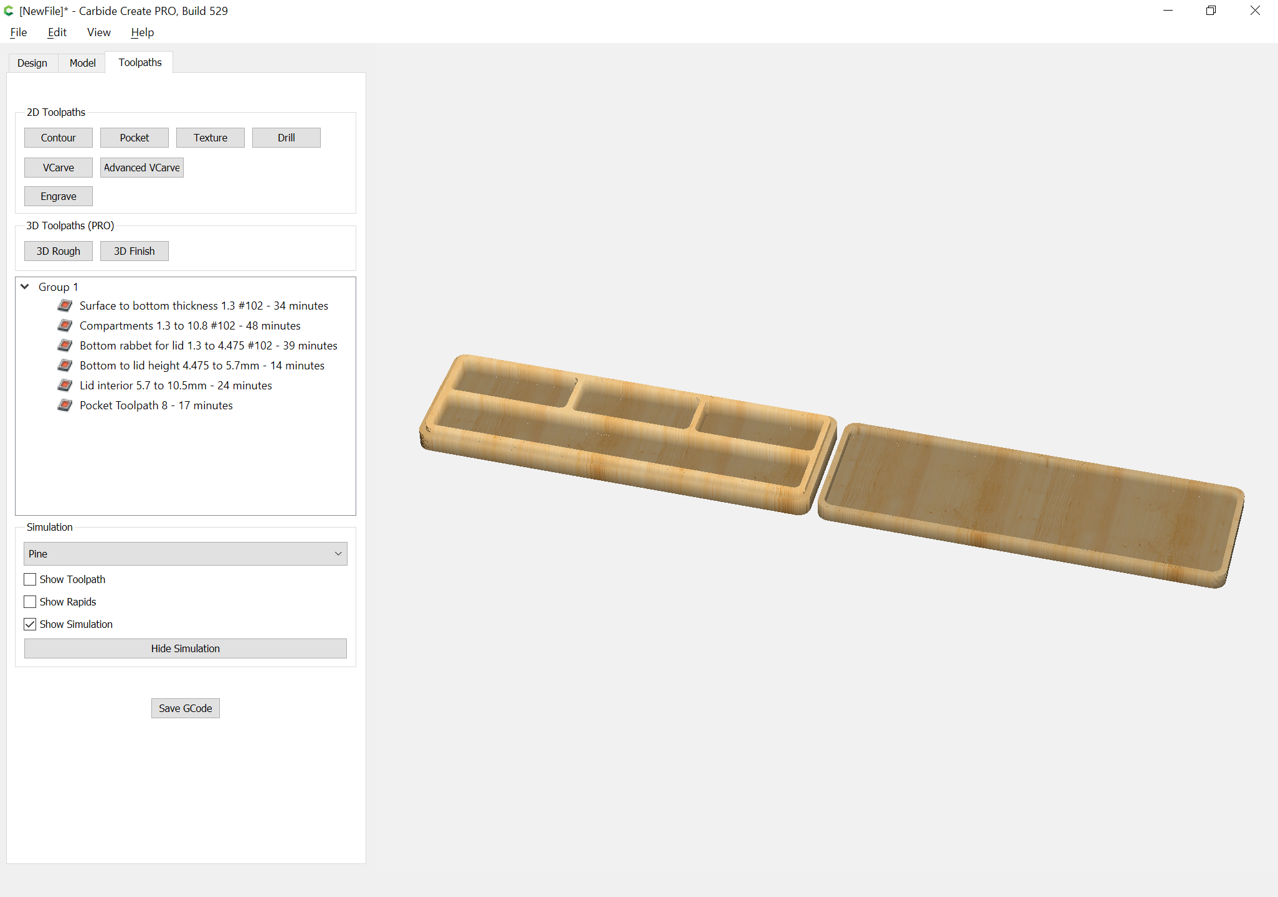Viewport: 1278px width, 897px height.
Task: Create an Advanced VCarve toolpath
Action: point(142,168)
